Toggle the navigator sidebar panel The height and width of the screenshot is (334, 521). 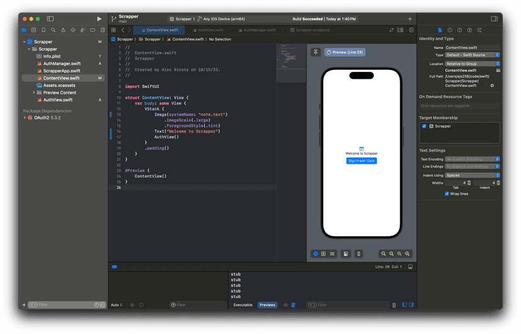click(51, 19)
